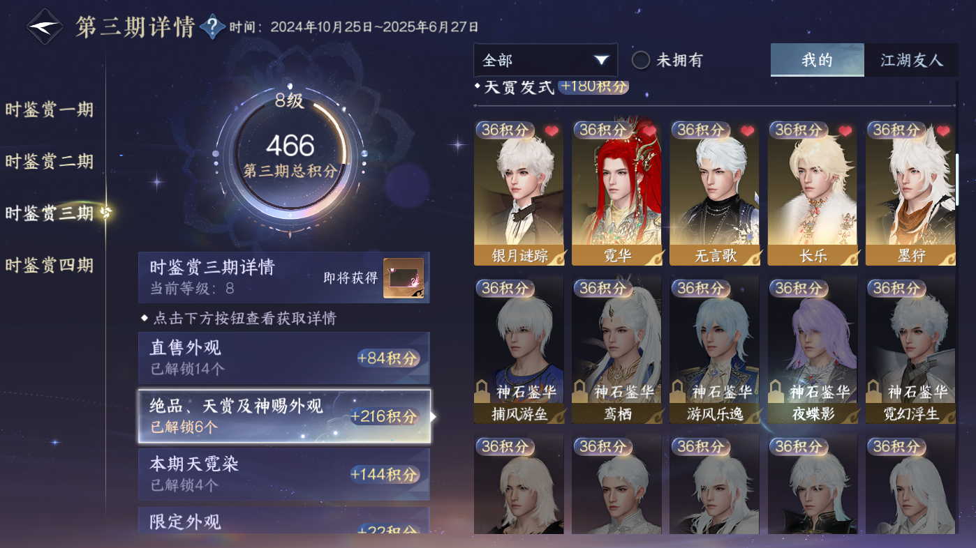
Task: Click the upcoming reward frame icon
Action: [x=404, y=278]
